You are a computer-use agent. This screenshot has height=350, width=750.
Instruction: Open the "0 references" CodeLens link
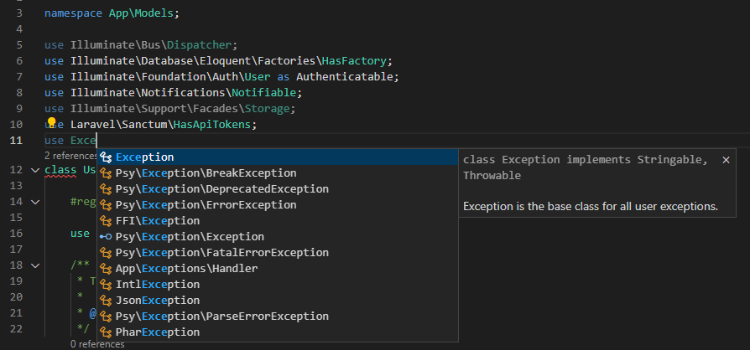tap(97, 344)
